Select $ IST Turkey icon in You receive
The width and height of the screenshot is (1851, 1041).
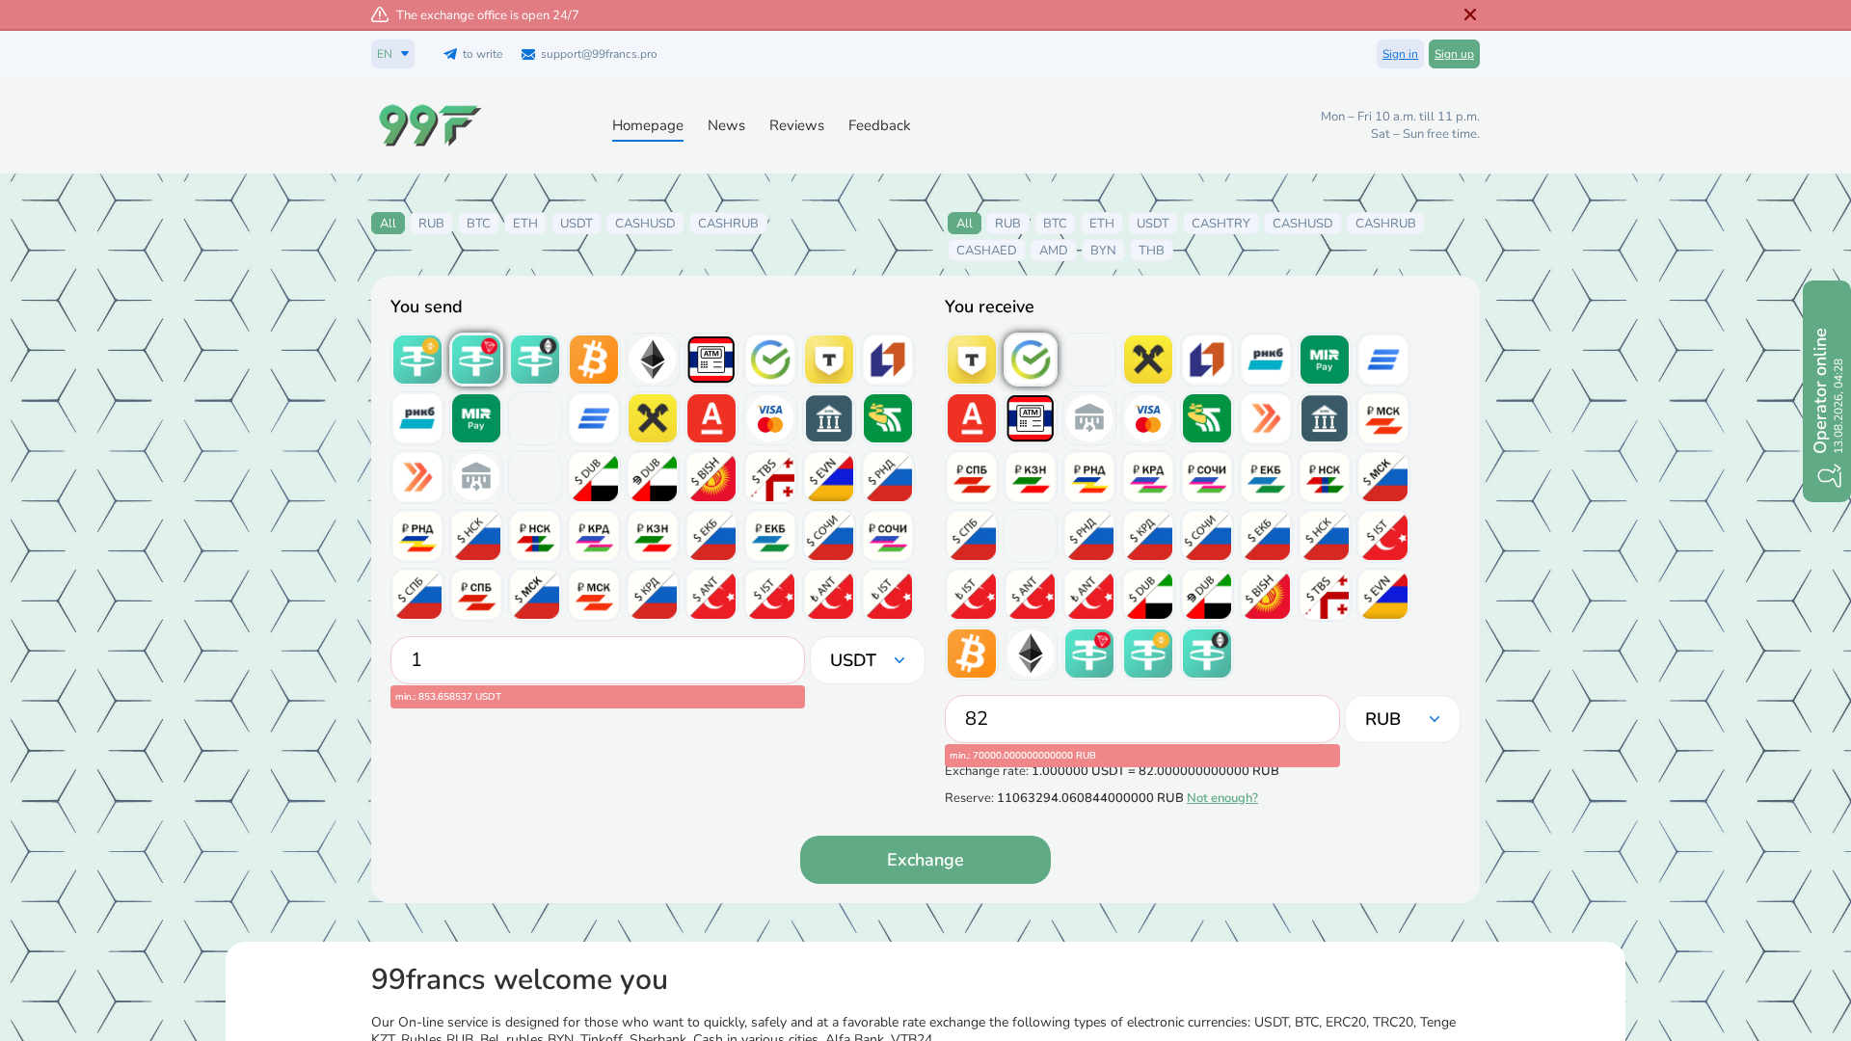pos(1383,536)
